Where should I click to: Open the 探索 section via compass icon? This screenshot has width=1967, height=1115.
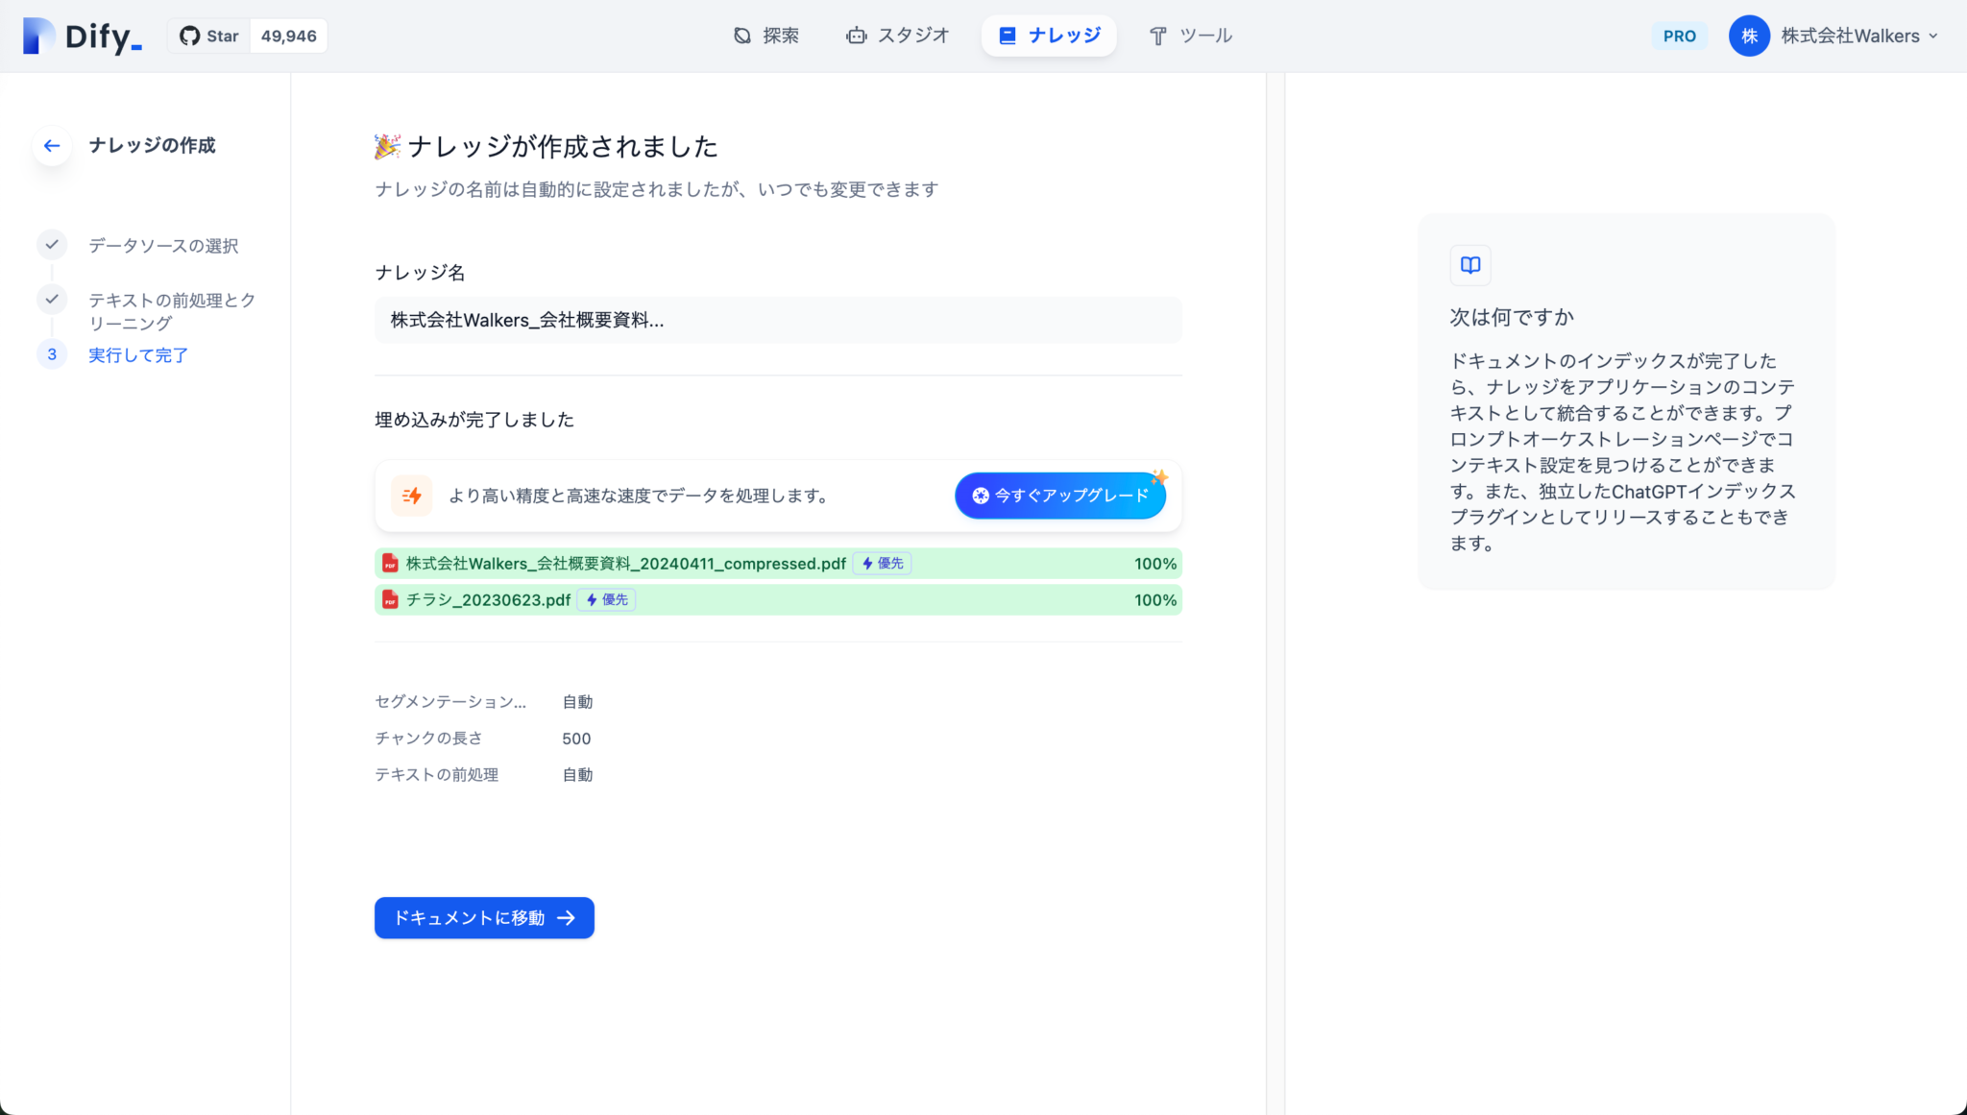741,36
